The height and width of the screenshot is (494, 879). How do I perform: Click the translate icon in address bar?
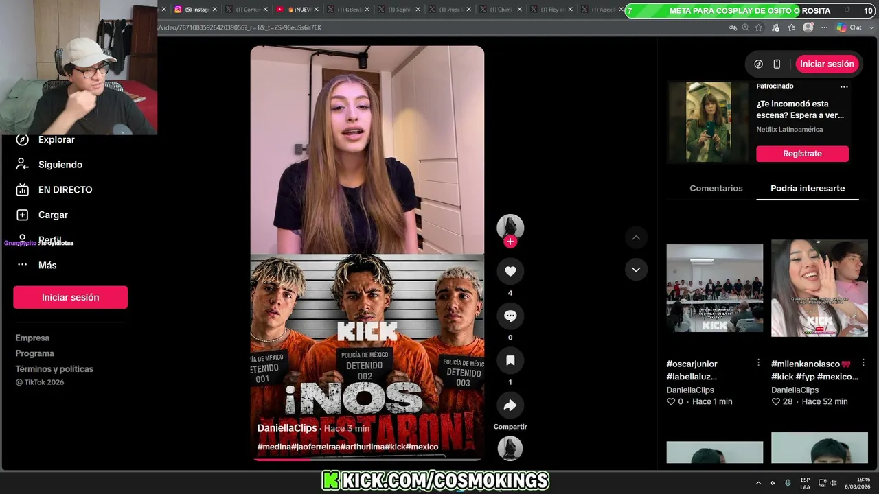click(732, 27)
